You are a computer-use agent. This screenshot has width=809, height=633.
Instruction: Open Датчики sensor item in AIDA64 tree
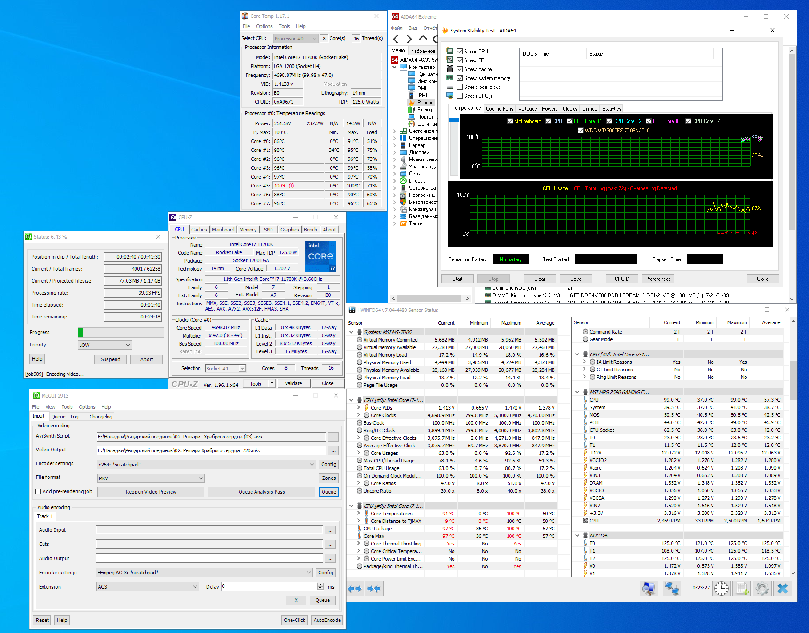427,124
